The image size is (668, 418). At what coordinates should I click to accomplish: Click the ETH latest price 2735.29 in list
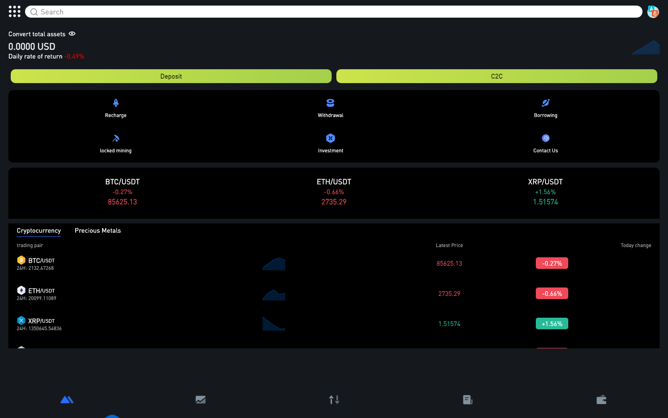click(450, 294)
